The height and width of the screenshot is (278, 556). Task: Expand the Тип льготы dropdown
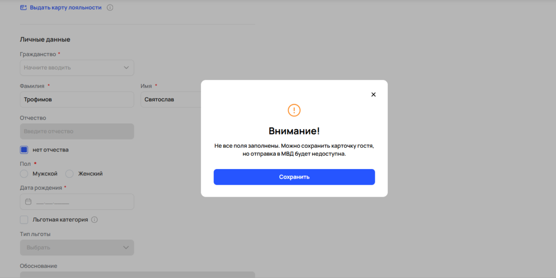click(x=76, y=248)
